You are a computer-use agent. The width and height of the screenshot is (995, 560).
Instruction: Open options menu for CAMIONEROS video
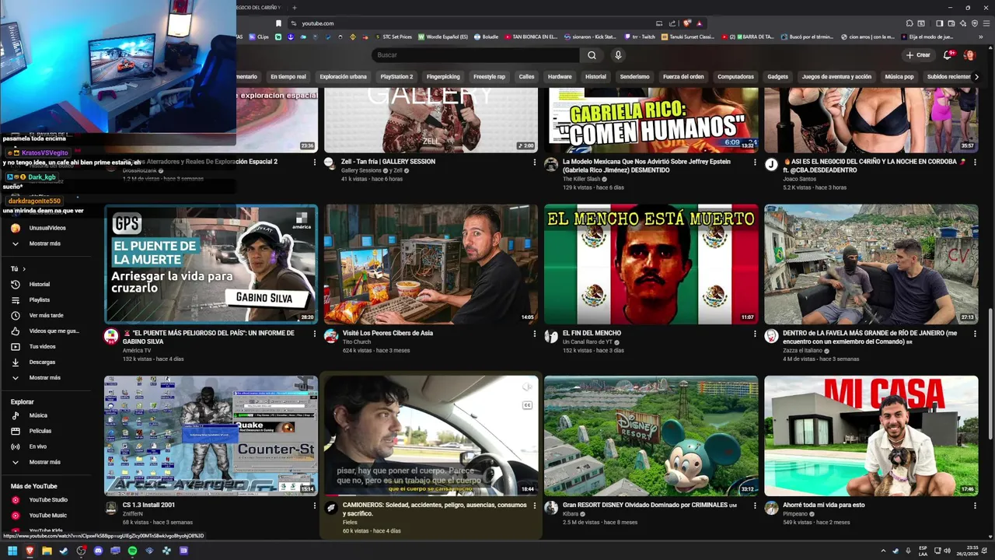click(x=535, y=506)
